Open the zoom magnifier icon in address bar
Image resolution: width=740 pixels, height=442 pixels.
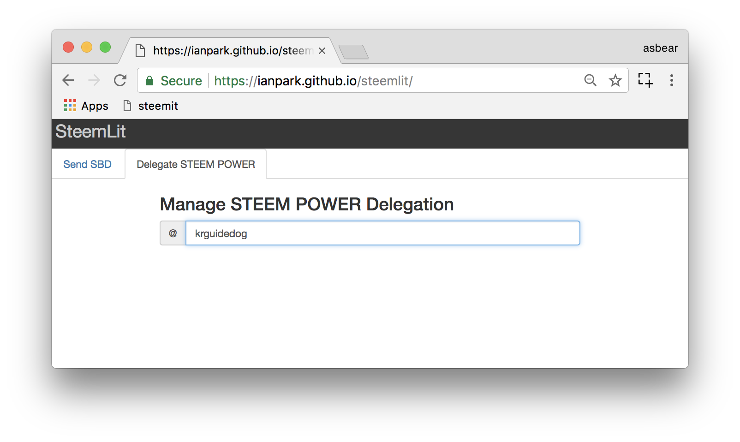click(x=590, y=80)
